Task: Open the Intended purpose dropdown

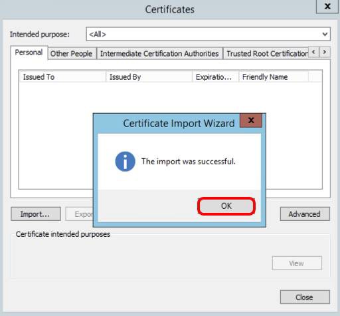Action: click(x=208, y=34)
